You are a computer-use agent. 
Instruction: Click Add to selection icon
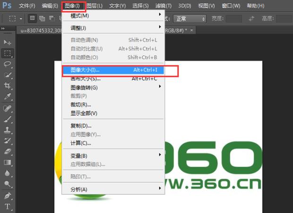coord(42,18)
